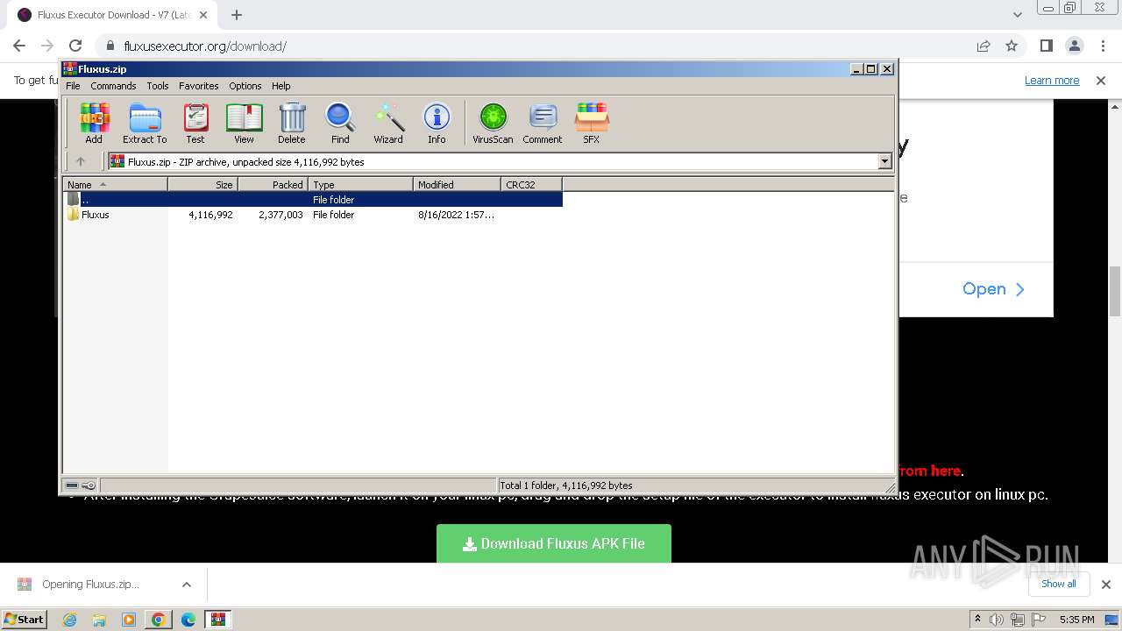Sort by Modified column header
Viewport: 1122px width, 631px height.
tap(457, 185)
